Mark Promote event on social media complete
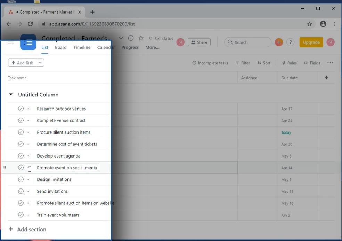342x241 pixels. pos(21,167)
